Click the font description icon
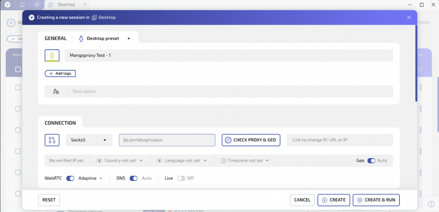439x212 pixels. [x=56, y=91]
